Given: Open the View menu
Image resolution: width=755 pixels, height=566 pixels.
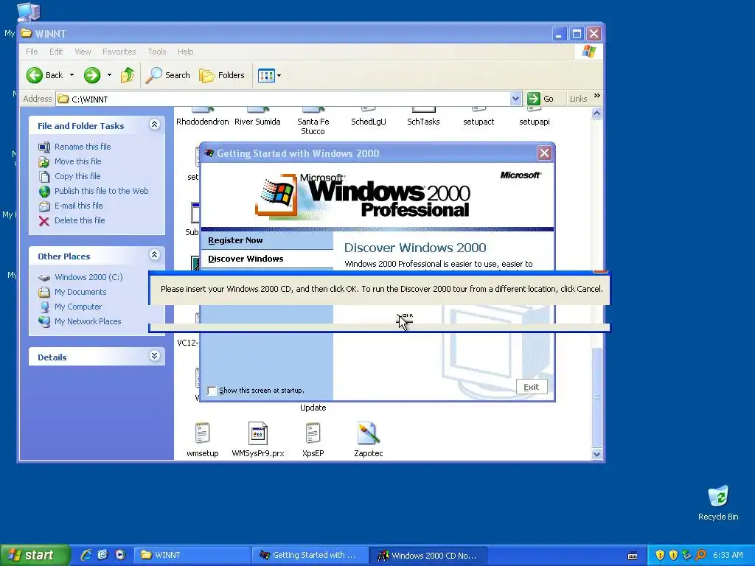Looking at the screenshot, I should pyautogui.click(x=83, y=52).
